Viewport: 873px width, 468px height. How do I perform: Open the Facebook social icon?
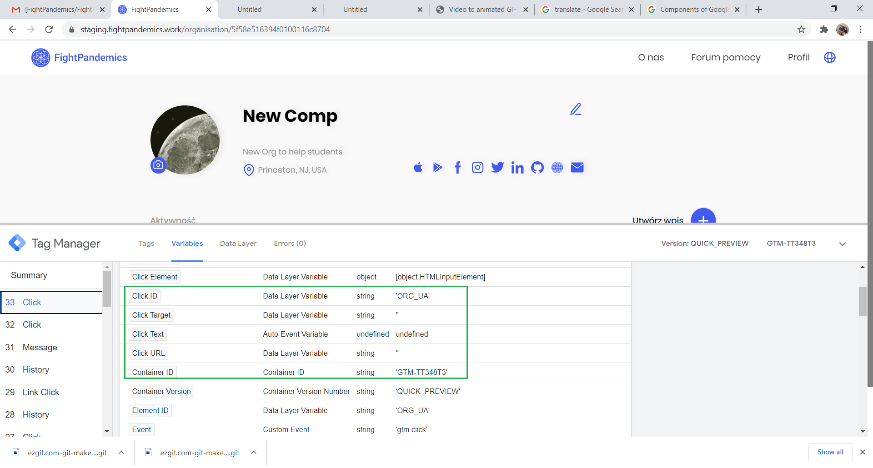[x=458, y=168]
